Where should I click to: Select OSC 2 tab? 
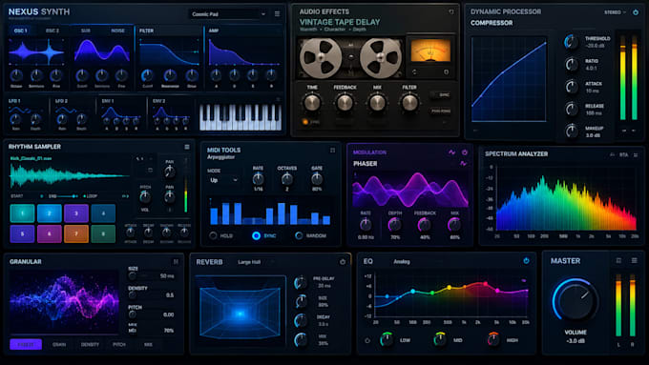pos(52,30)
